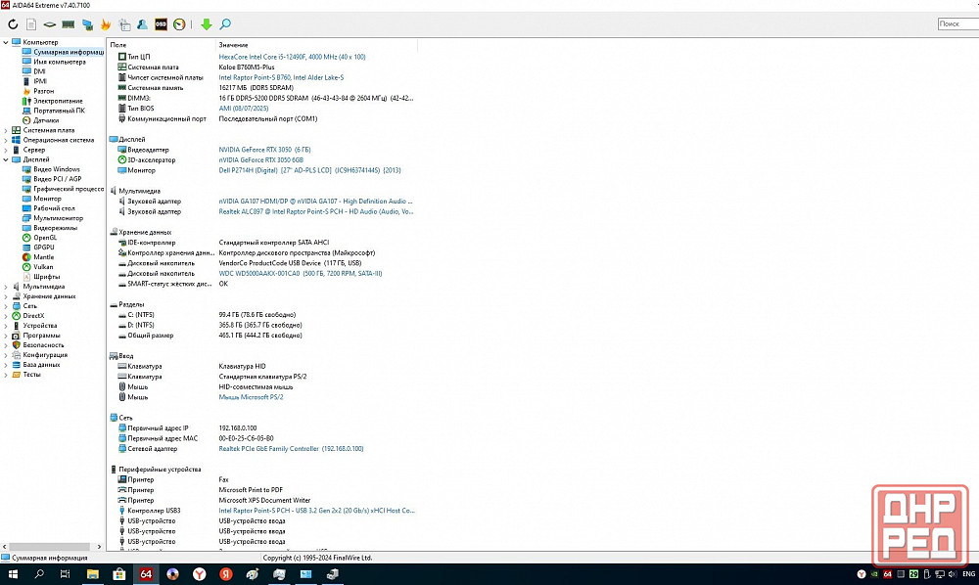Expand the Системная плата tree node
The height and width of the screenshot is (585, 979).
[x=6, y=130]
